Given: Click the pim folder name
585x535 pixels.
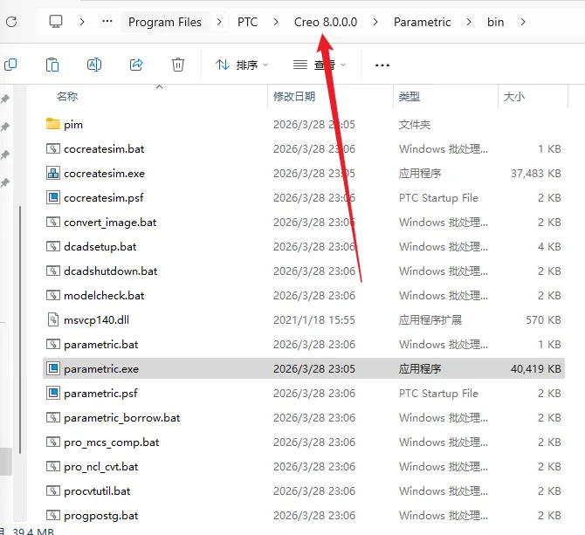Looking at the screenshot, I should (x=73, y=125).
